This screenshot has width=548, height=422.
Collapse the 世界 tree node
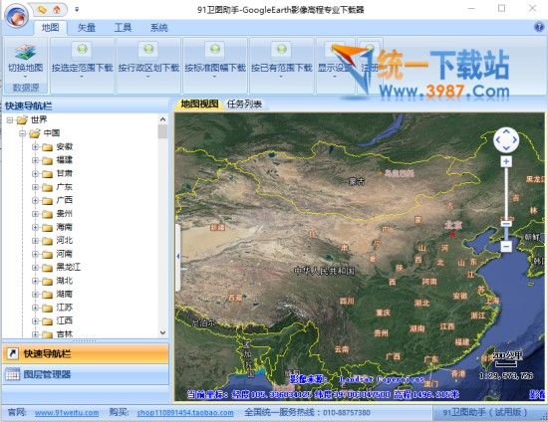10,120
